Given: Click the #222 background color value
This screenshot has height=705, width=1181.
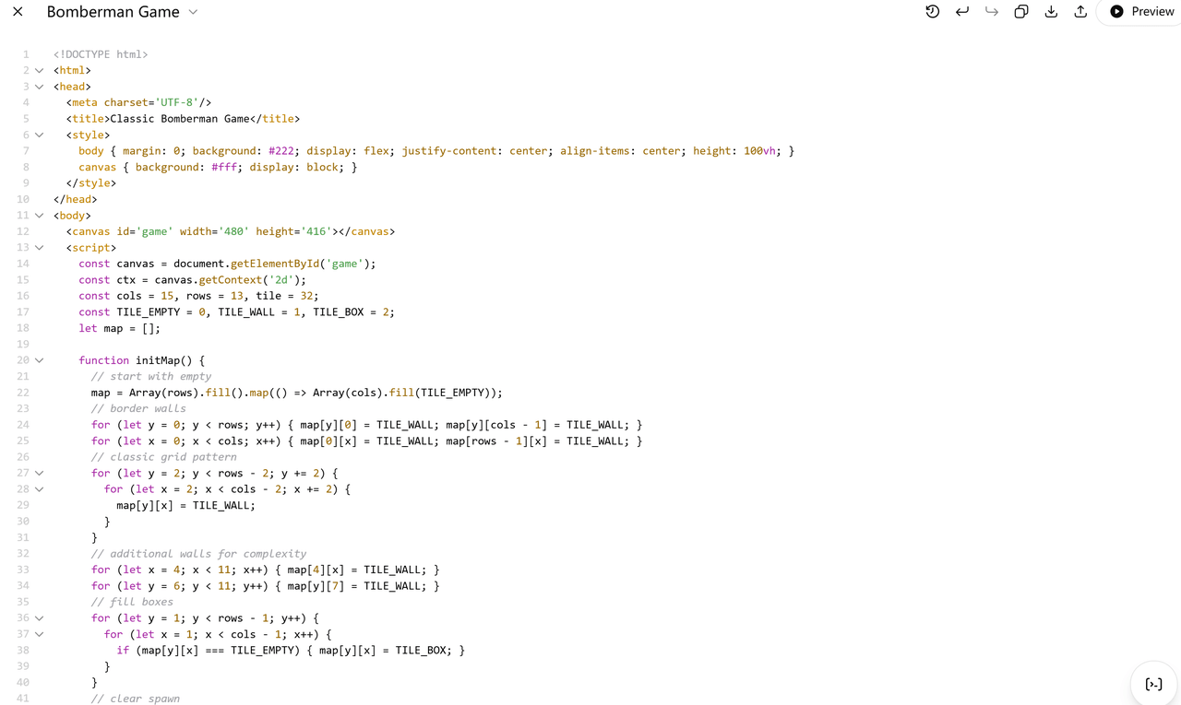Looking at the screenshot, I should [x=281, y=151].
